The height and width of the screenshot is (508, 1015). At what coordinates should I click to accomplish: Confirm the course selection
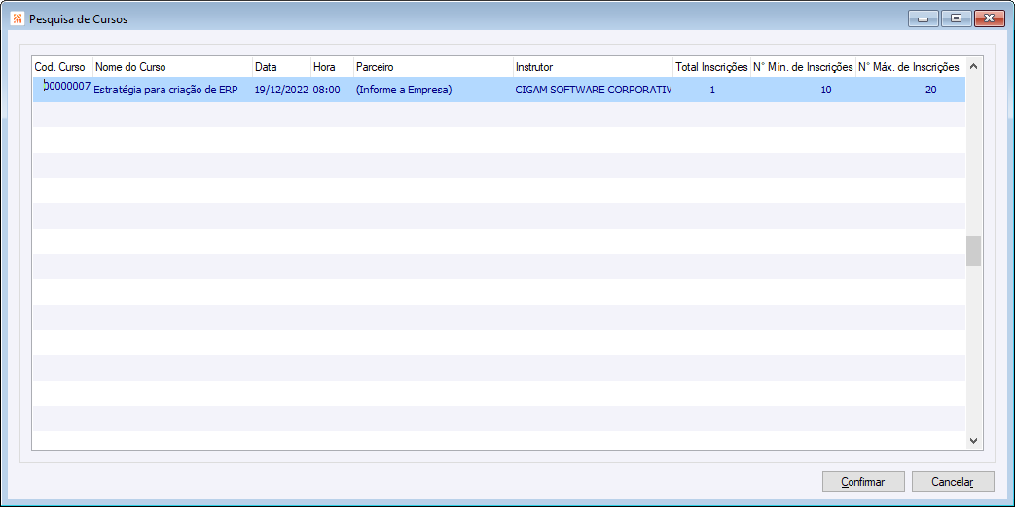863,482
